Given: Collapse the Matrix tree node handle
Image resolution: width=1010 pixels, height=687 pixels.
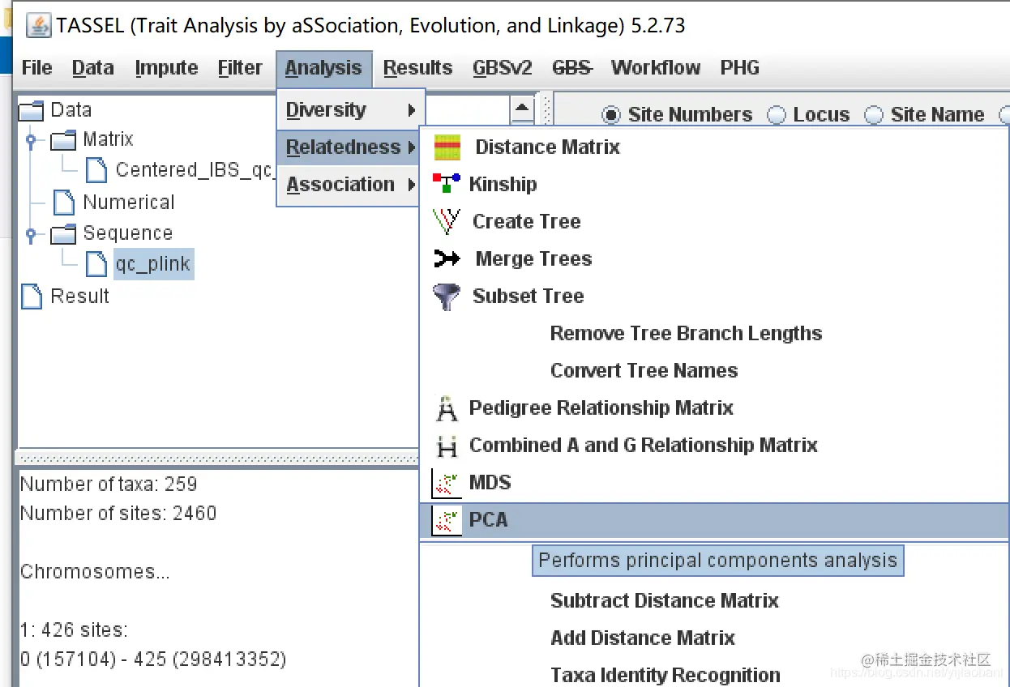Looking at the screenshot, I should coord(31,140).
